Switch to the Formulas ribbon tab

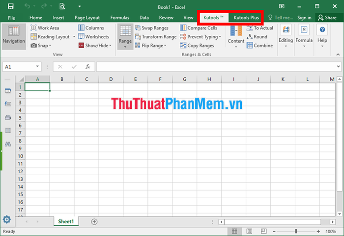point(120,18)
